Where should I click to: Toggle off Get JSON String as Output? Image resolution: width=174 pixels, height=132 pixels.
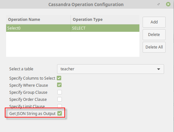[x=60, y=113]
